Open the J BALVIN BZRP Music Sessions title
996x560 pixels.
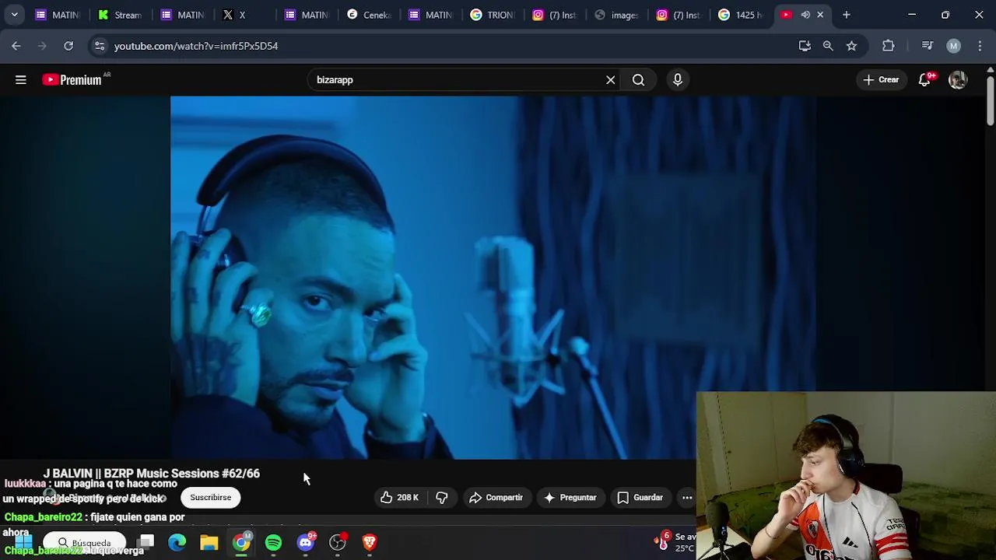(152, 473)
